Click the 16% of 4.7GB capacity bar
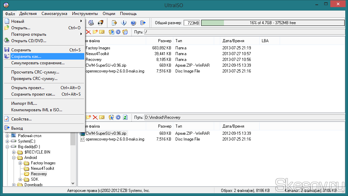This screenshot has height=196, width=348. pyautogui.click(x=273, y=23)
